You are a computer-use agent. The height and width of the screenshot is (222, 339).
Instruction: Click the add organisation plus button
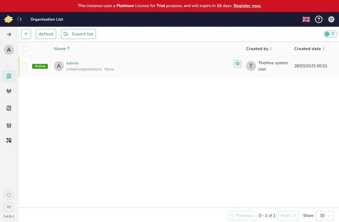click(x=26, y=34)
